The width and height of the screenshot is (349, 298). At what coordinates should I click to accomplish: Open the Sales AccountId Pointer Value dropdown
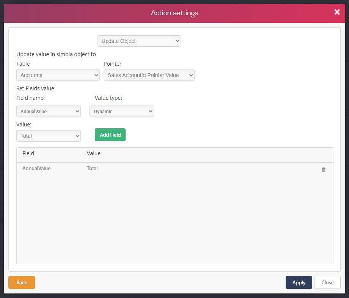(x=149, y=75)
